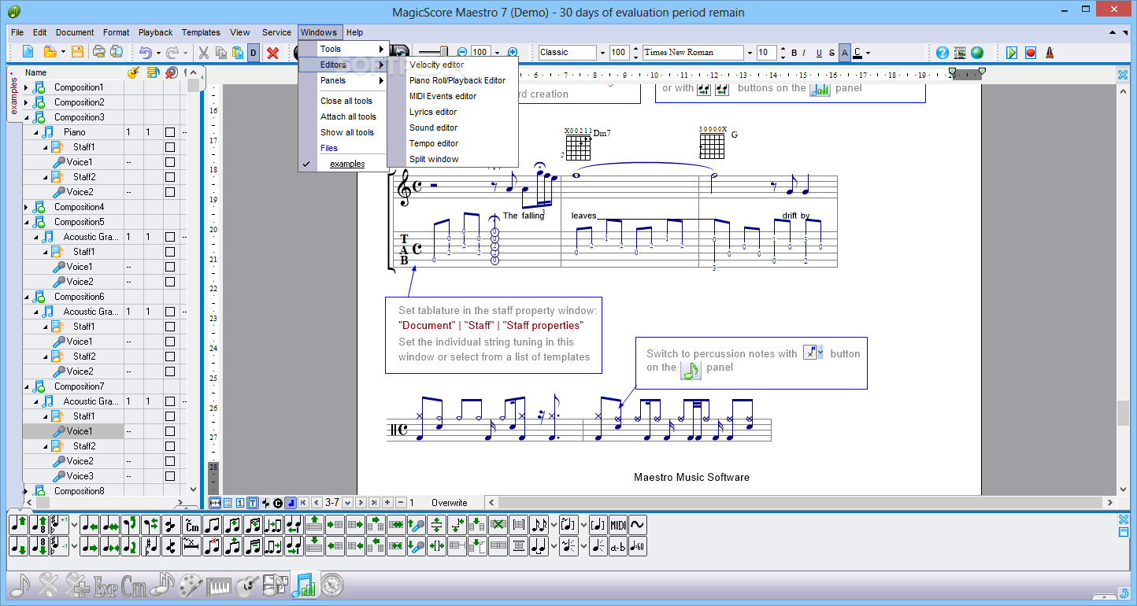
Task: Open print preview from the toolbar
Action: pos(117,52)
